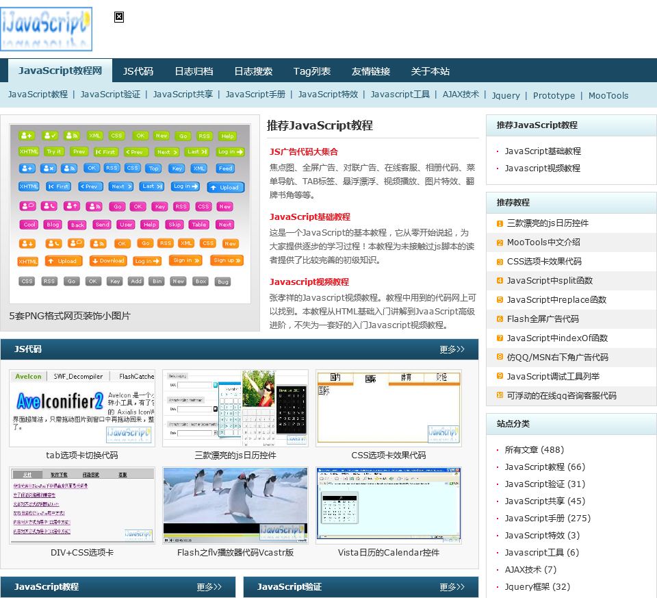This screenshot has height=598, width=657.
Task: Open JavaScript教程 in the sub-navigation bar
Action: point(38,95)
